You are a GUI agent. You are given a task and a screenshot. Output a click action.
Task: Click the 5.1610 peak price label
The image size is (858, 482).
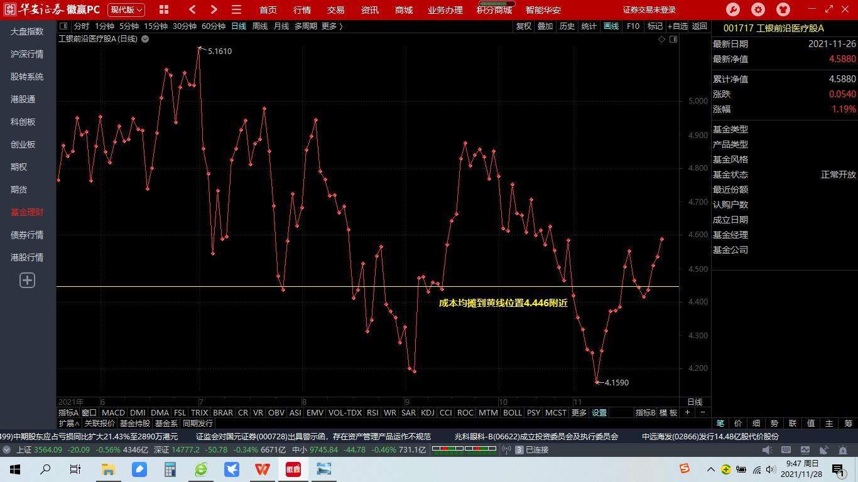[220, 51]
